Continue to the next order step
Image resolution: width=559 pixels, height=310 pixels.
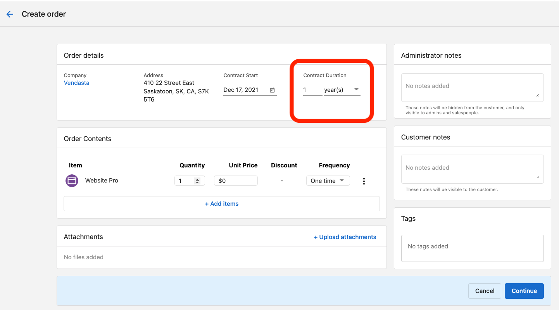[x=524, y=291]
